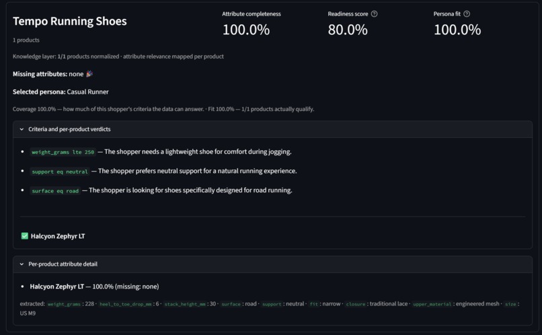Screen dimensions: 542x335
Task: Click the closure attribute tag
Action: pos(355,304)
